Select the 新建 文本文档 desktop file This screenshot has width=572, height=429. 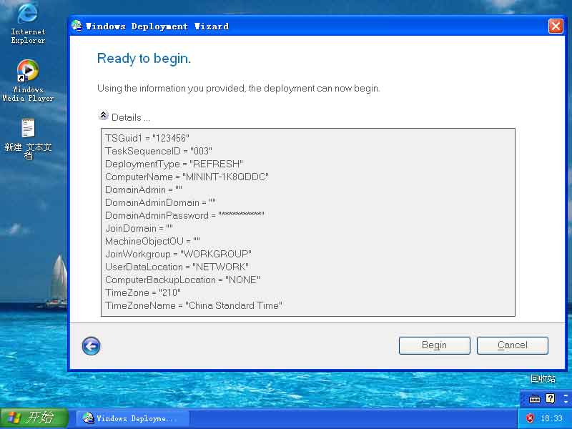click(x=28, y=139)
